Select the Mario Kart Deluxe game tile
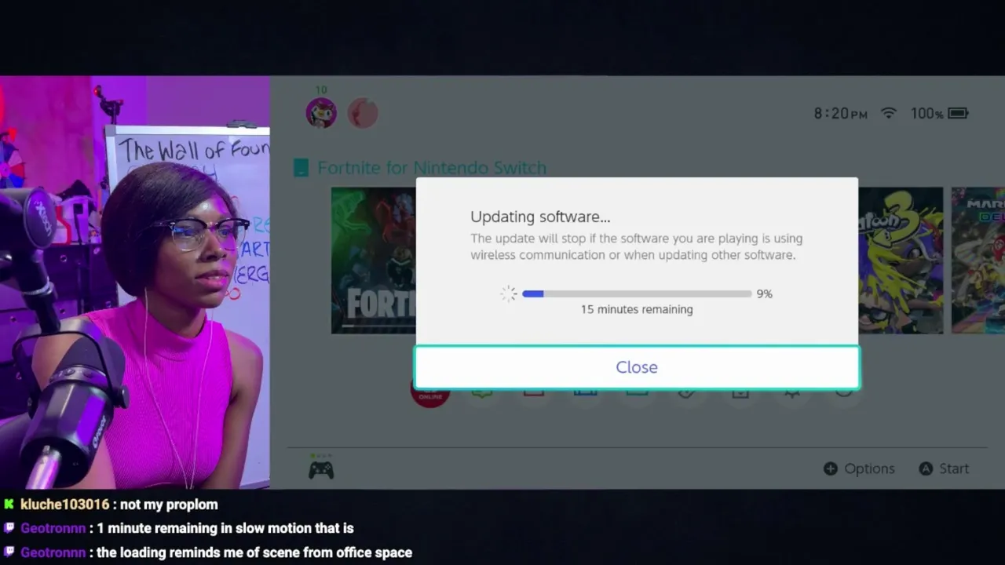The image size is (1005, 565). coord(978,261)
